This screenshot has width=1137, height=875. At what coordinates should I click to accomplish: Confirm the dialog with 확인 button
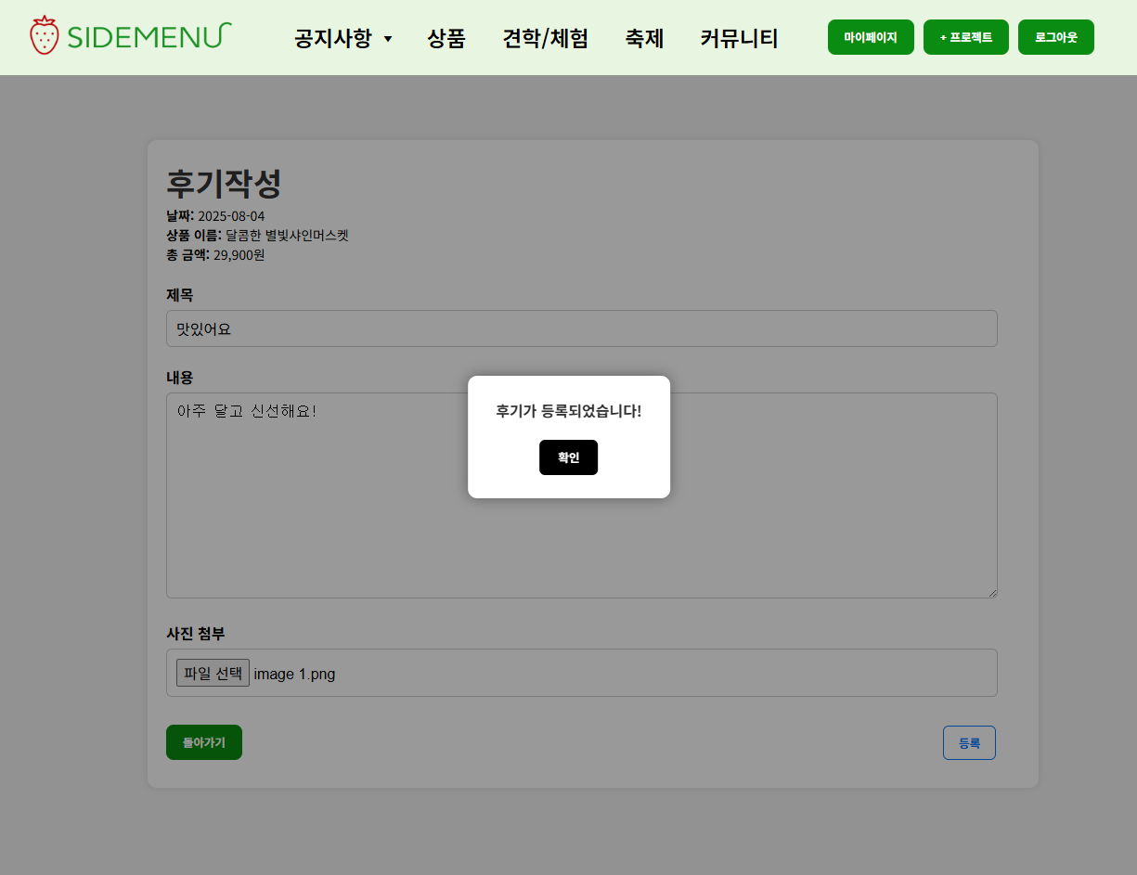click(x=568, y=457)
